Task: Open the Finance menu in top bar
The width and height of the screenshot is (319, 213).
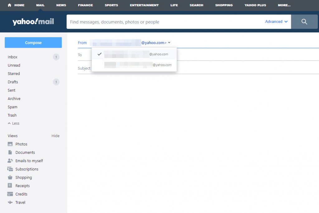Action: pos(85,5)
